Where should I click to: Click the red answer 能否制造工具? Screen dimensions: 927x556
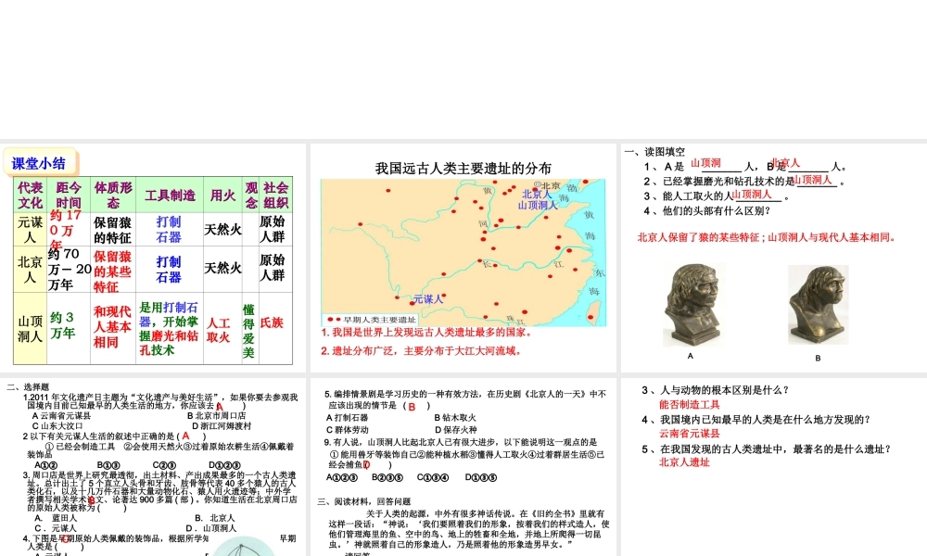tap(690, 404)
